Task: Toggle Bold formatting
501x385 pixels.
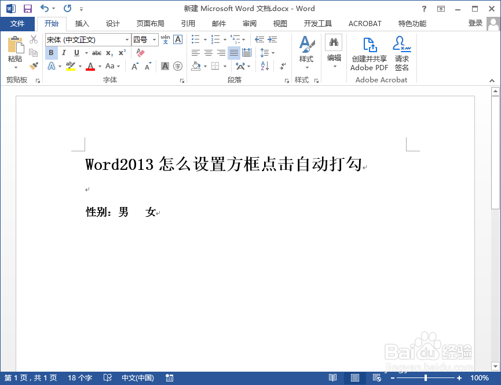Action: (51, 53)
